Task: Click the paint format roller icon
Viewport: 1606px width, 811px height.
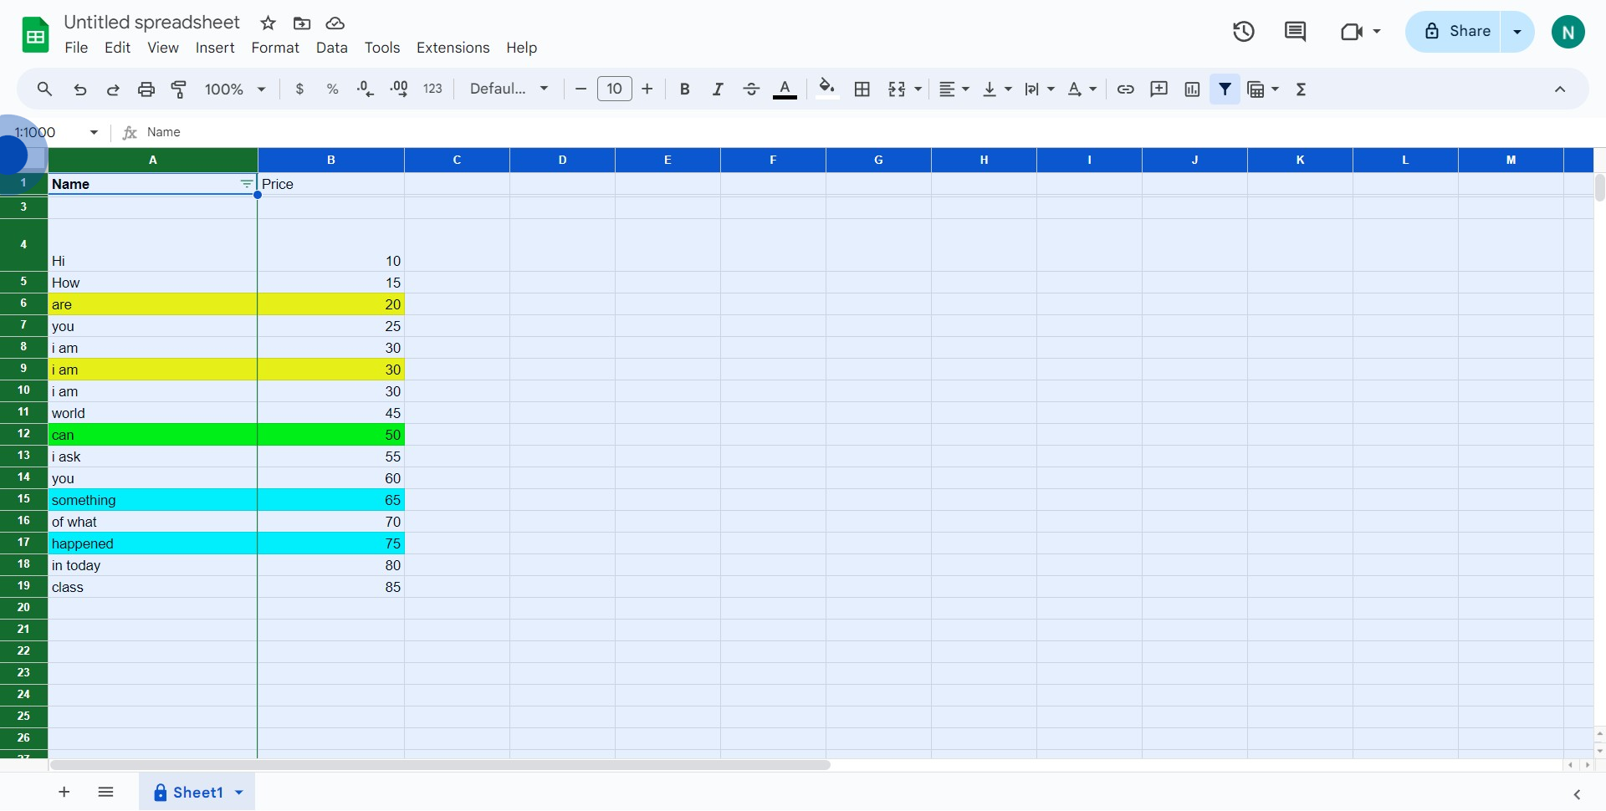Action: pos(179,89)
